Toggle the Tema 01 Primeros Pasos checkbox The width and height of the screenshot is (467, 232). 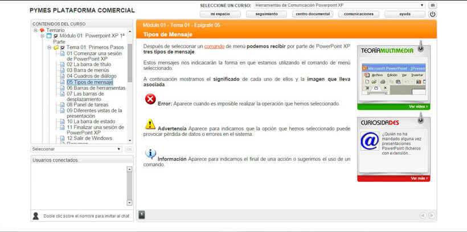pyautogui.click(x=62, y=47)
